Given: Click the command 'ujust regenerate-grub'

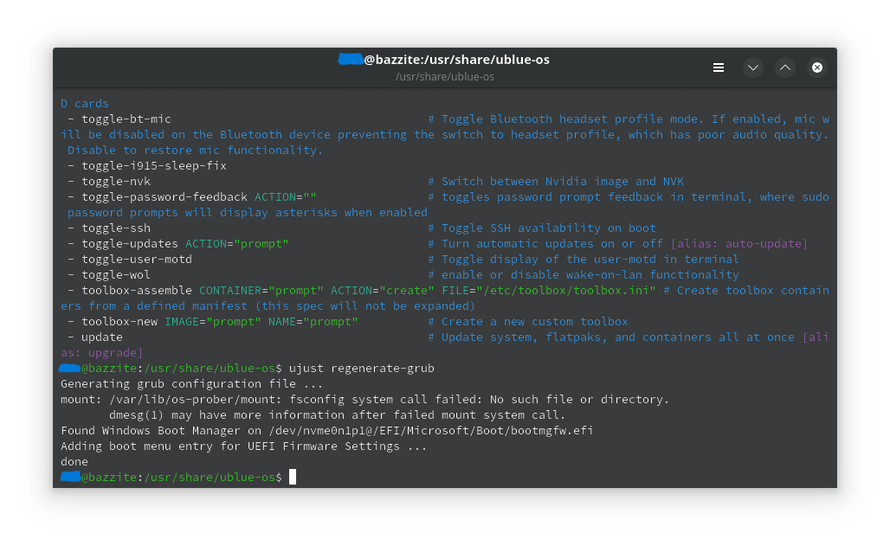Looking at the screenshot, I should (362, 369).
